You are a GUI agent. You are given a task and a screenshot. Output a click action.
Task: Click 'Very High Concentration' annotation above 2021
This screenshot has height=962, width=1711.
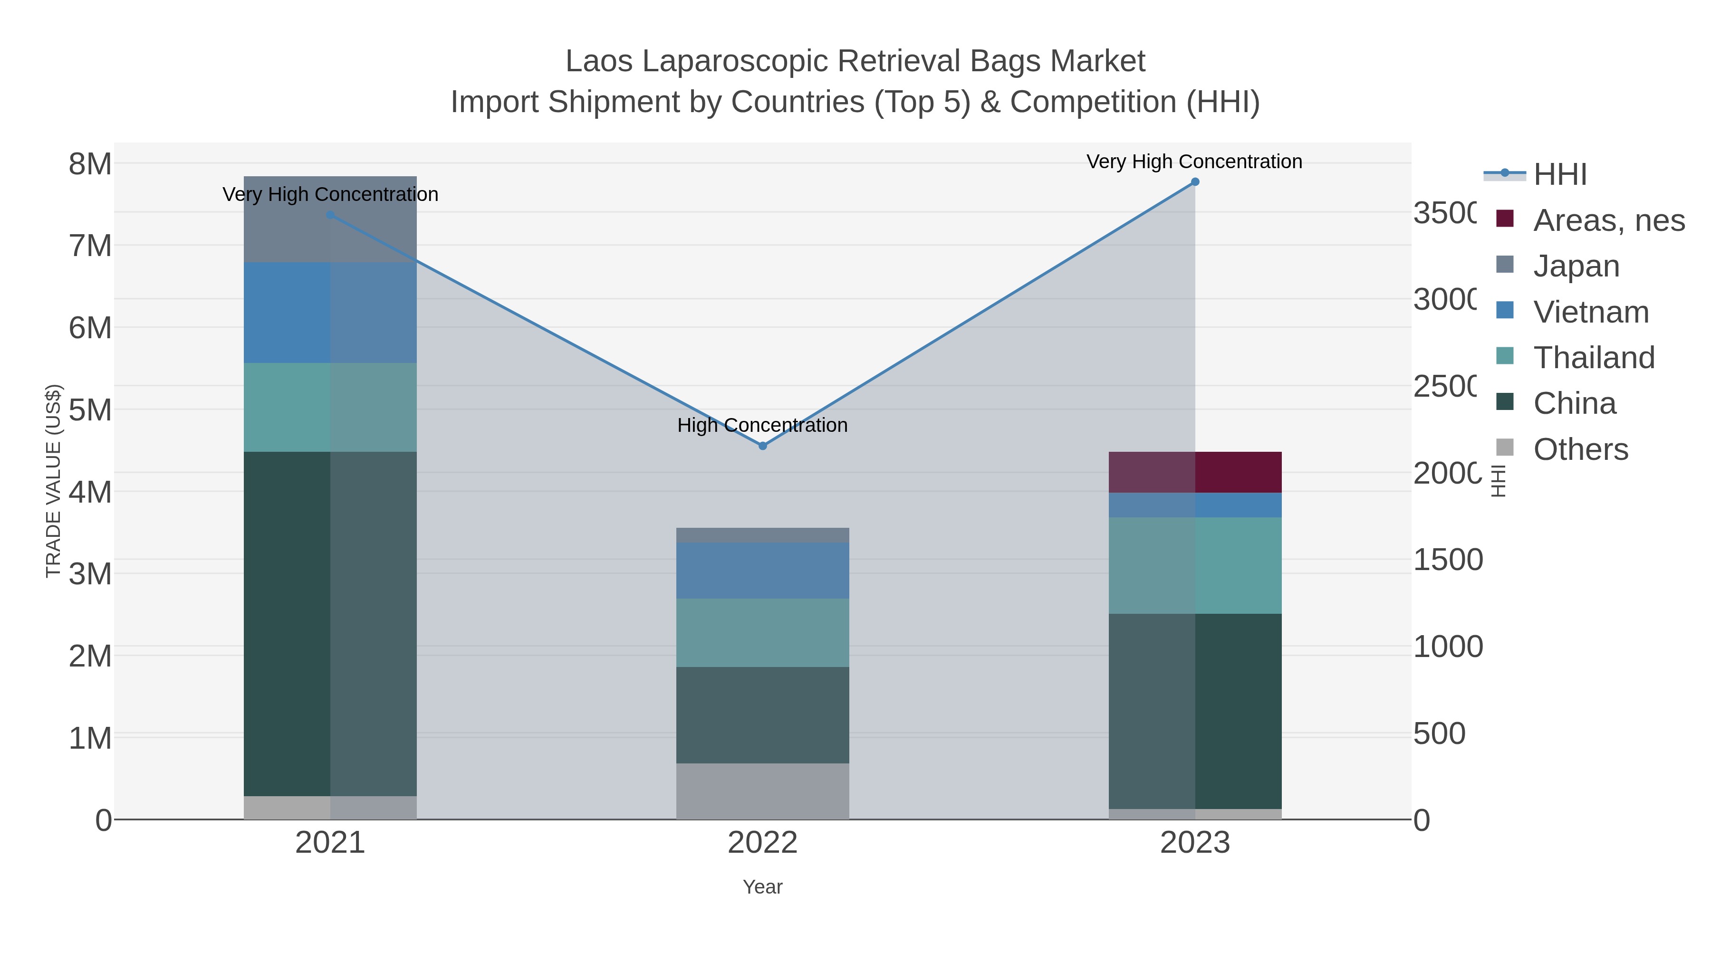[x=330, y=194]
